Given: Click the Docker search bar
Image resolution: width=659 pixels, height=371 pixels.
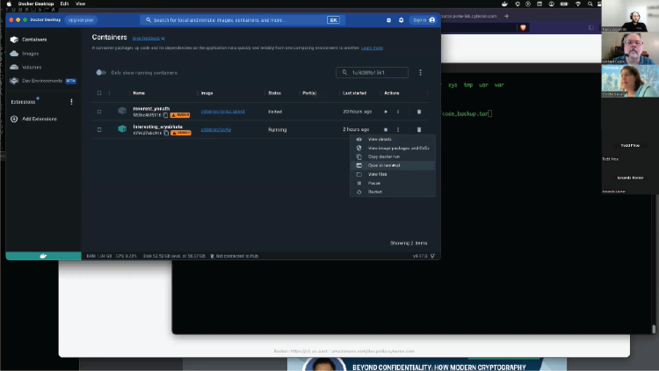Looking at the screenshot, I should click(243, 20).
